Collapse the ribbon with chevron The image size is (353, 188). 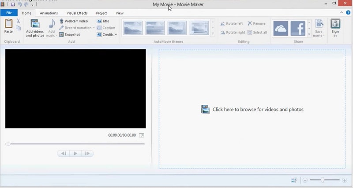(x=342, y=13)
